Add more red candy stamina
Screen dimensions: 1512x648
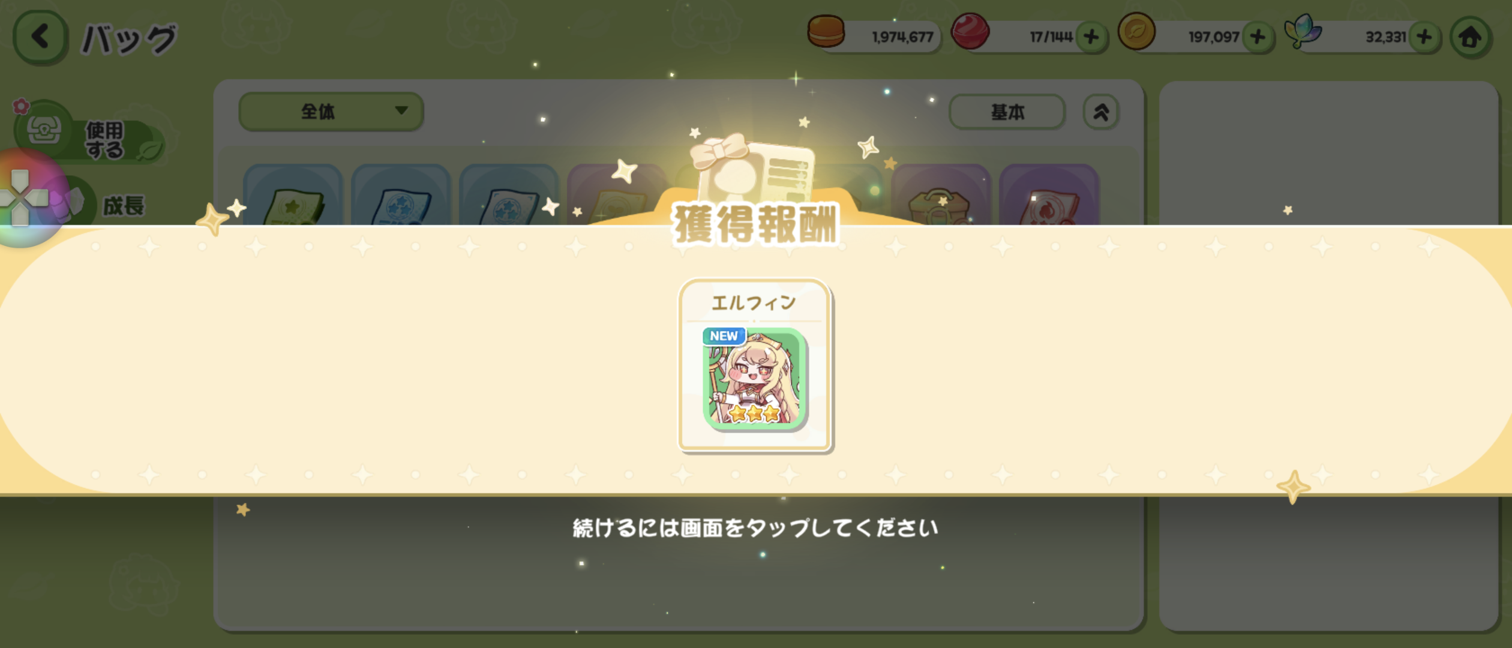tap(1091, 37)
